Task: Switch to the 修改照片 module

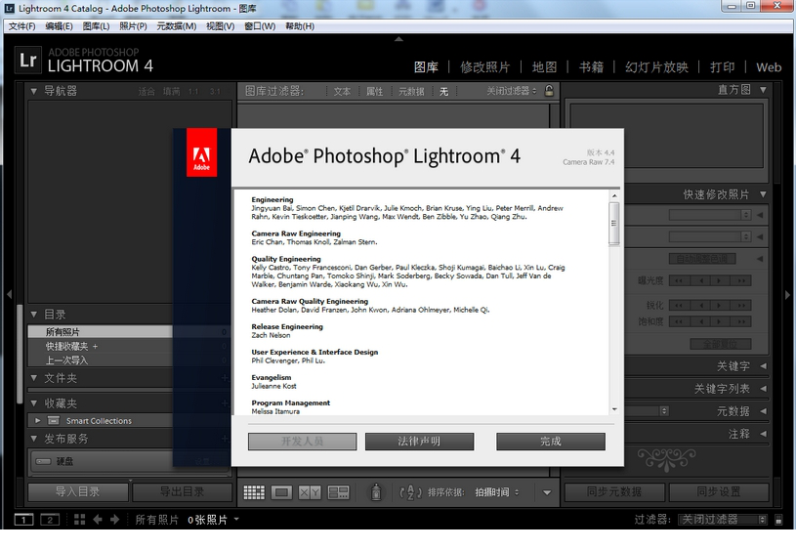Action: tap(484, 67)
